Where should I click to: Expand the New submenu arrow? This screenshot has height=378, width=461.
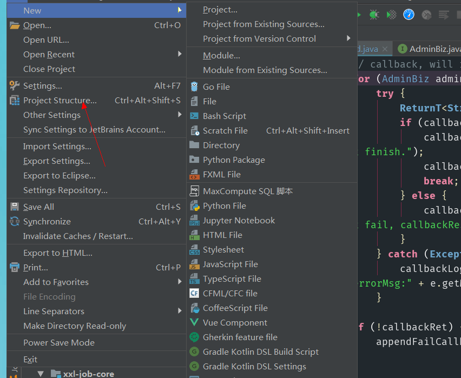click(180, 10)
